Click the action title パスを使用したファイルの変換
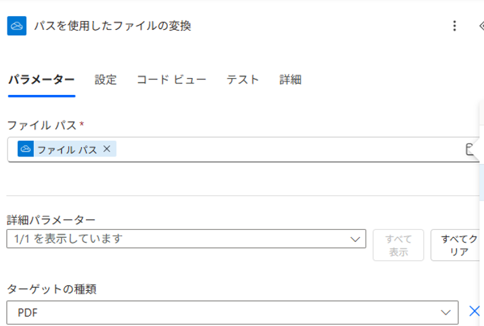Viewport: 484px width, 326px height. click(112, 26)
